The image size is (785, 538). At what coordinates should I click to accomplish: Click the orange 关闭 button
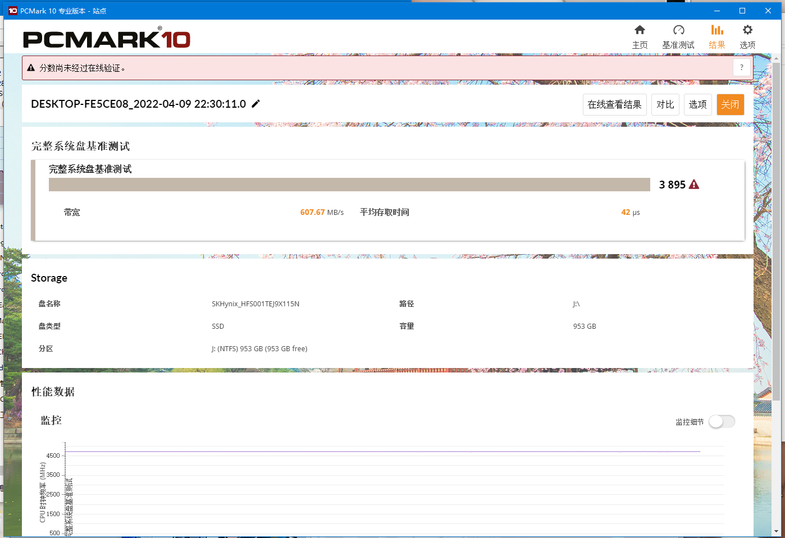[x=730, y=104]
